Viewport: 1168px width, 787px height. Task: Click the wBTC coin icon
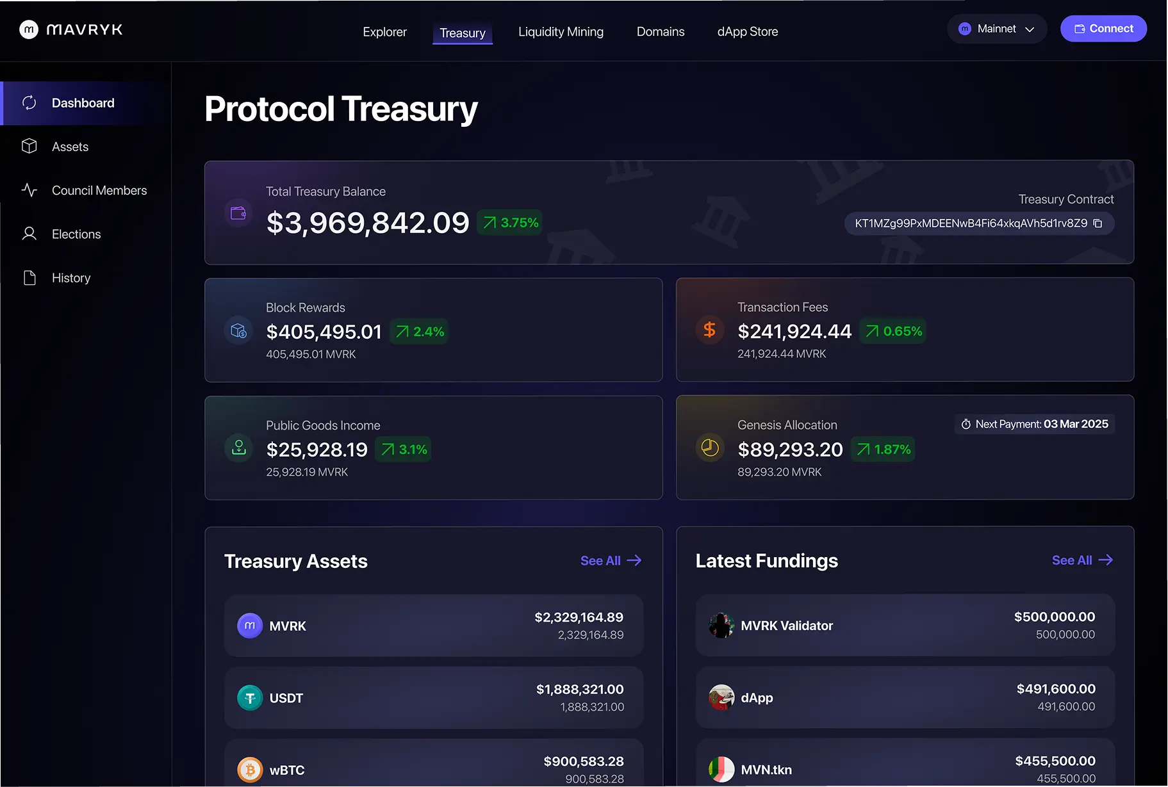250,770
